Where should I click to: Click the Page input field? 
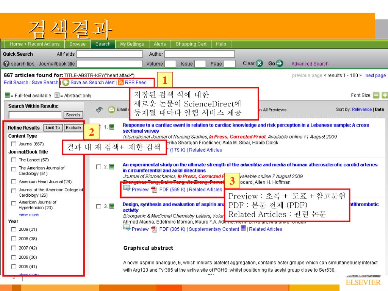[x=229, y=64]
